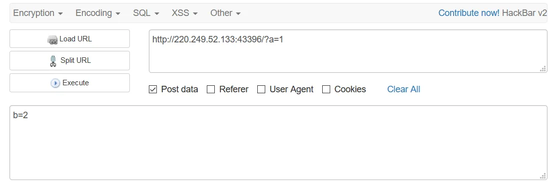Image resolution: width=557 pixels, height=190 pixels.
Task: Enable the Referer checkbox
Action: coord(211,89)
